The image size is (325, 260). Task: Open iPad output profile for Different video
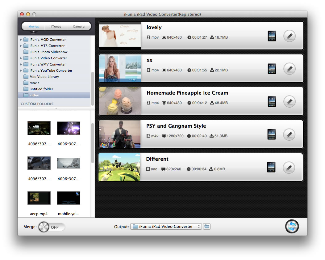pos(271,167)
